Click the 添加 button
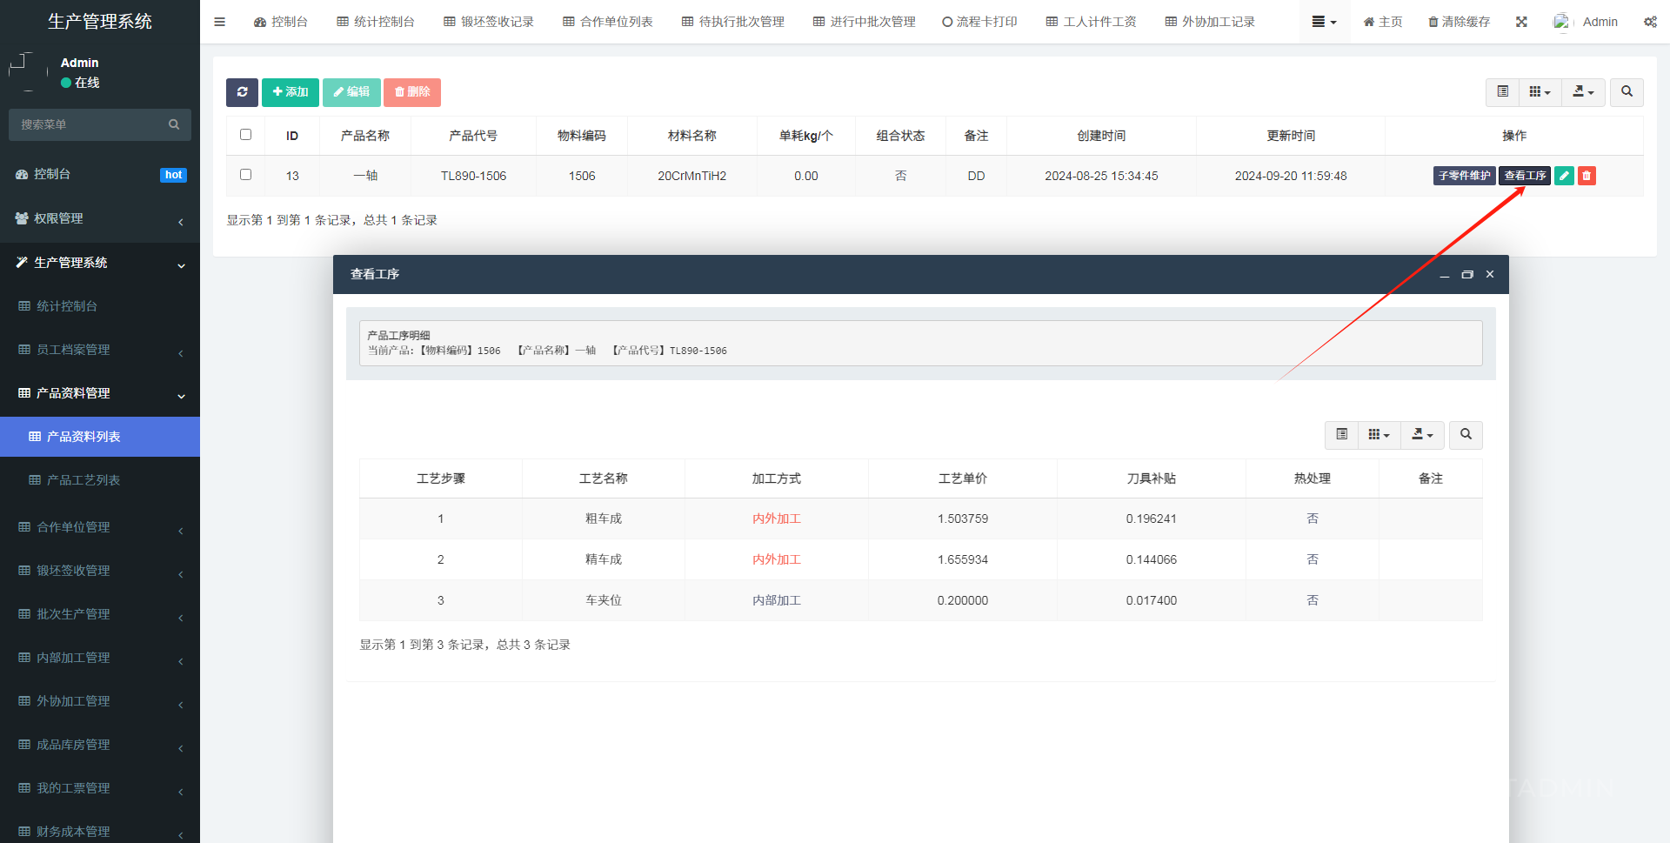The width and height of the screenshot is (1670, 843). [x=291, y=92]
